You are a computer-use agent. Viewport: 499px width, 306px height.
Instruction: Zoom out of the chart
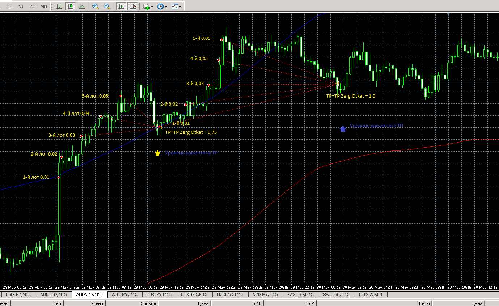pyautogui.click(x=107, y=6)
